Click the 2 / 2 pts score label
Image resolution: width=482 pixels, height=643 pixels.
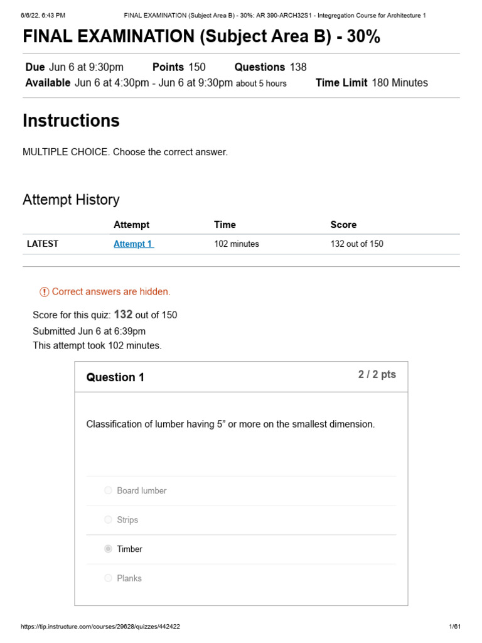pyautogui.click(x=377, y=374)
